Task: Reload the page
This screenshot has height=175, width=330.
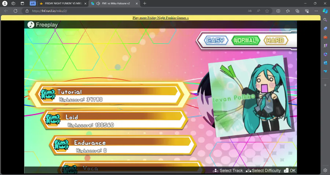Action: point(15,11)
